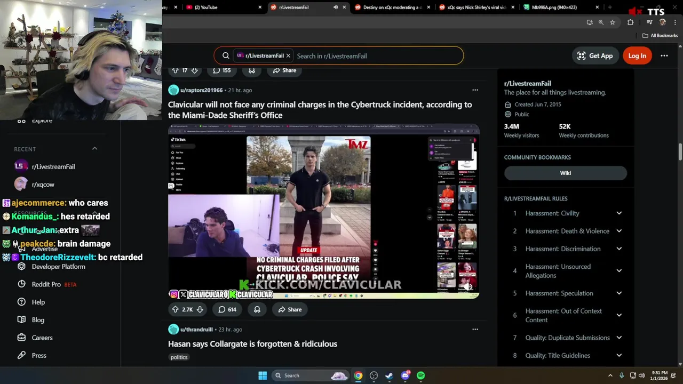Viewport: 683px width, 384px height.
Task: Switch to Destiny on xQc moderating tab
Action: point(392,7)
